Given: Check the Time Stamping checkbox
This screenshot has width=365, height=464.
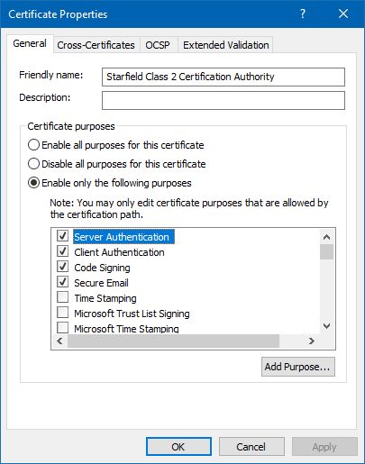Looking at the screenshot, I should [x=62, y=297].
